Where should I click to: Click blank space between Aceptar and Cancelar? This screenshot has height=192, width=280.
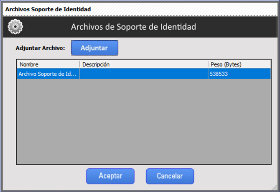click(x=140, y=176)
